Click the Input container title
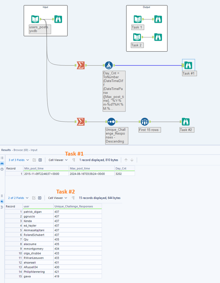The height and width of the screenshot is (283, 220). (45, 7)
